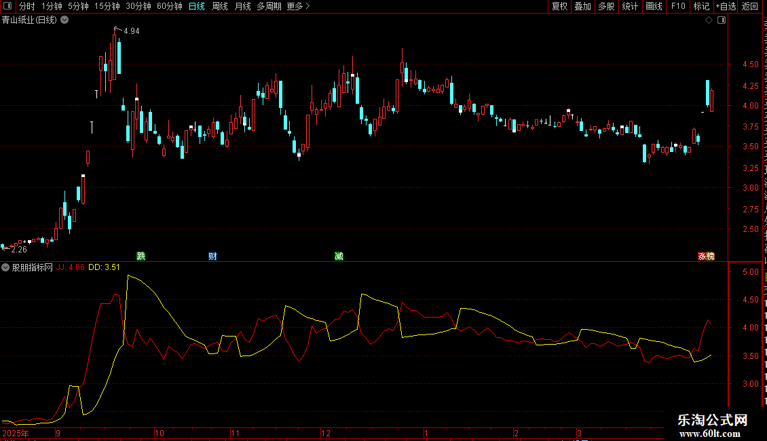Select the 60分钟 period
This screenshot has width=767, height=441.
click(x=170, y=6)
